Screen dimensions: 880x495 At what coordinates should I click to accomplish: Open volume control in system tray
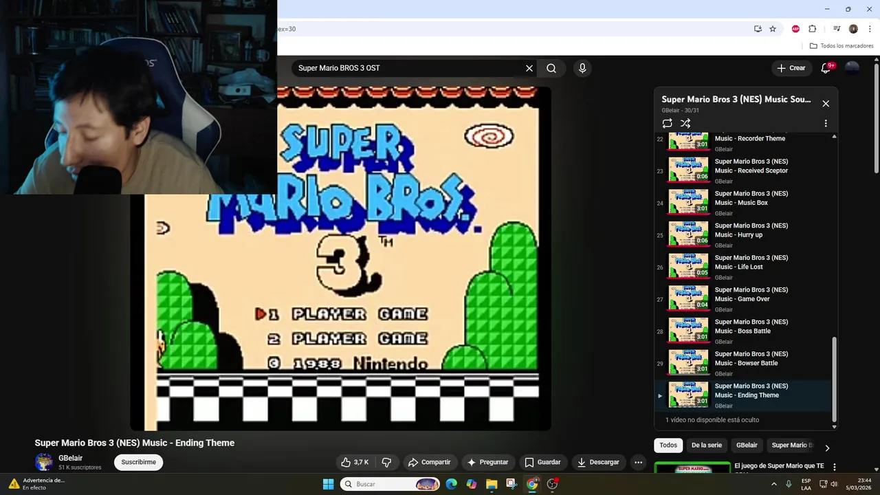[x=834, y=484]
